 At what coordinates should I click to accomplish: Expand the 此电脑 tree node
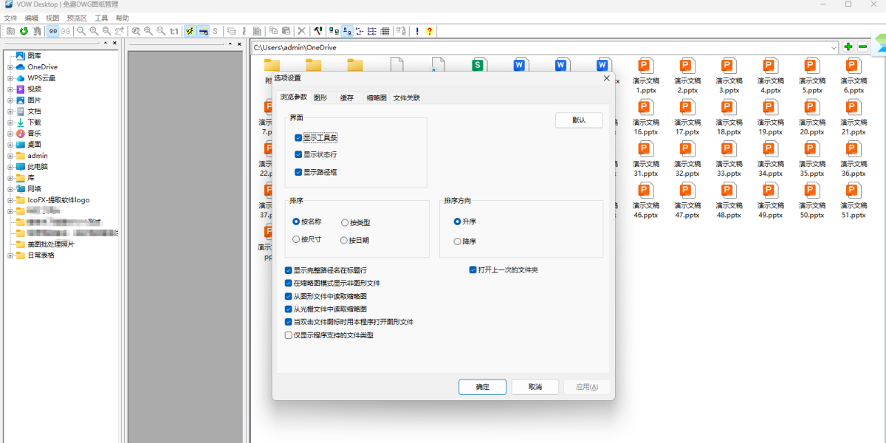point(10,167)
